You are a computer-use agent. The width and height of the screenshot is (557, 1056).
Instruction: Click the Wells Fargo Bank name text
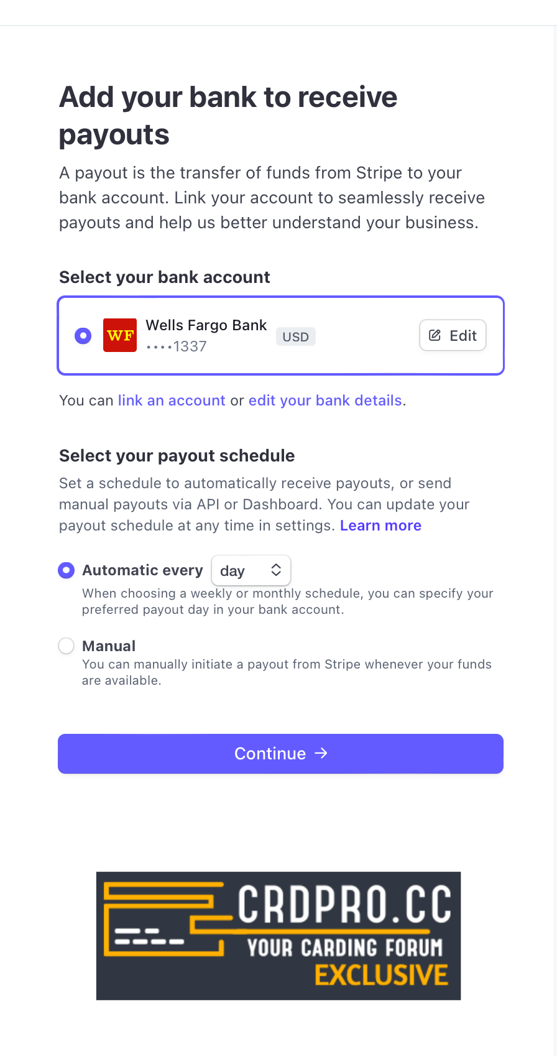206,325
